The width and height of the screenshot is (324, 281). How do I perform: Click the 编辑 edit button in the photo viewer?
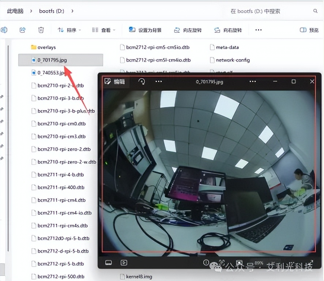pyautogui.click(x=115, y=81)
